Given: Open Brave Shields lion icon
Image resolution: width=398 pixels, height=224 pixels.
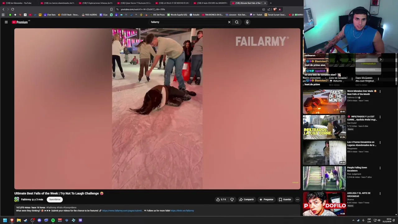Looking at the screenshot, I should coord(275,9).
